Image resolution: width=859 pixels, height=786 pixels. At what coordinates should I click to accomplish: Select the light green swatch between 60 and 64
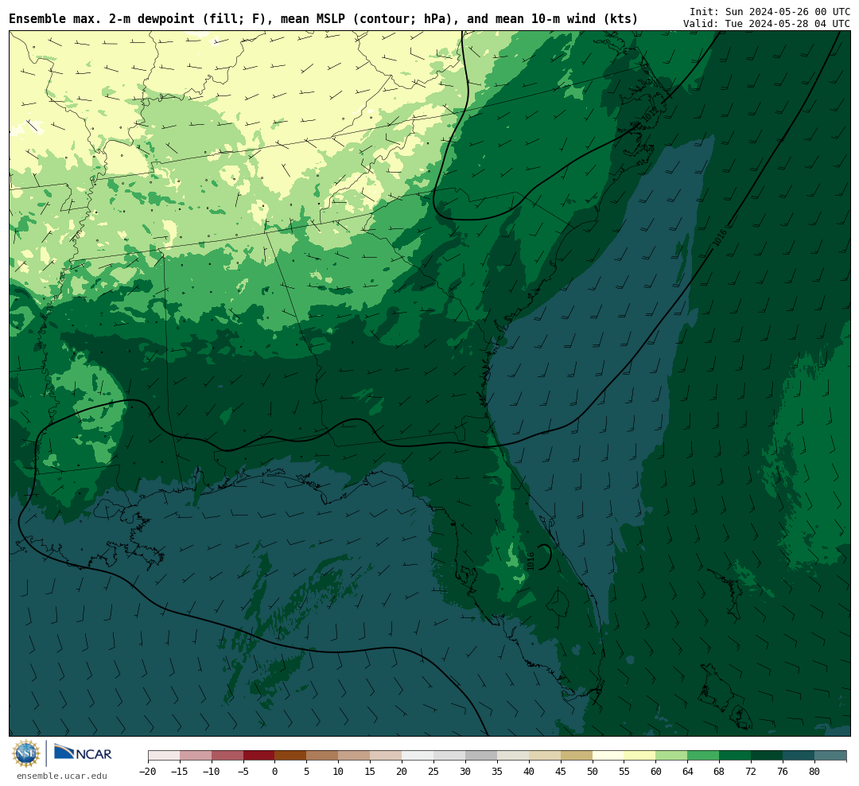tap(671, 756)
